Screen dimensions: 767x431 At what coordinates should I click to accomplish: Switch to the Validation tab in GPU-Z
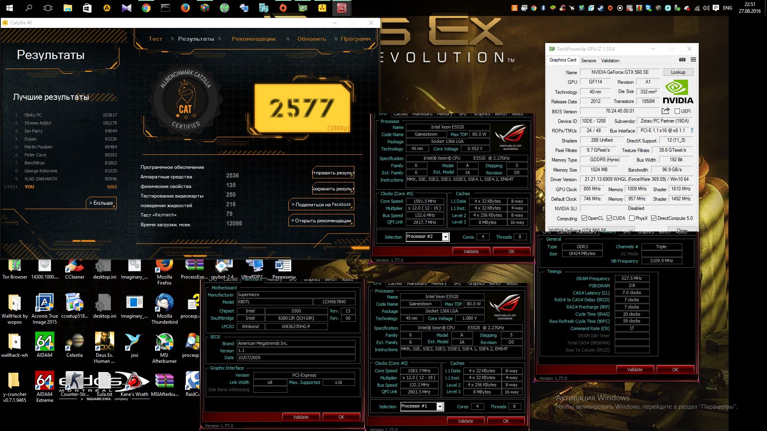(610, 60)
